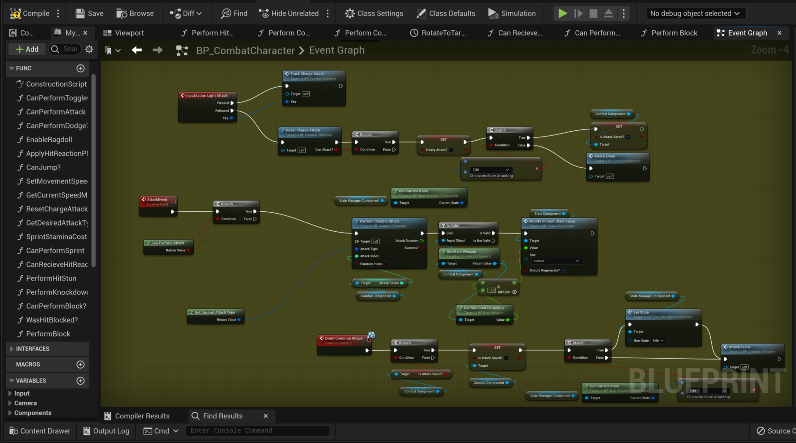This screenshot has height=443, width=796.
Task: Open Class Settings gear icon
Action: 350,14
